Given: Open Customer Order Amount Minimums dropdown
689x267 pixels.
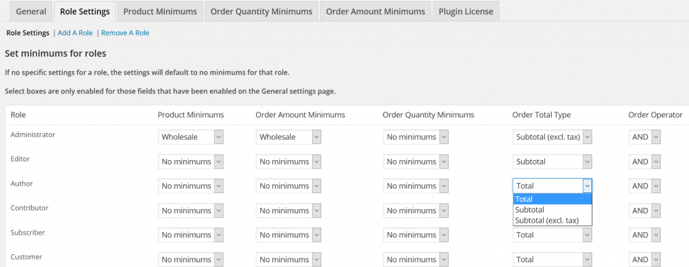Looking at the screenshot, I should [289, 260].
